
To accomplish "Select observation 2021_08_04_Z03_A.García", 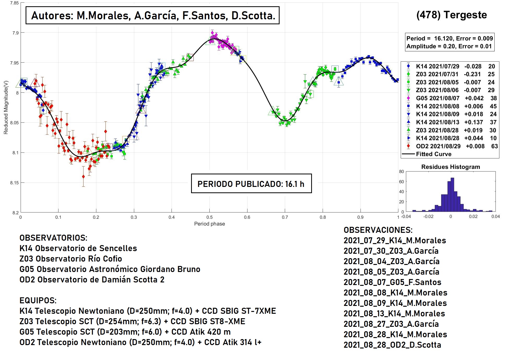I will pyautogui.click(x=392, y=261).
